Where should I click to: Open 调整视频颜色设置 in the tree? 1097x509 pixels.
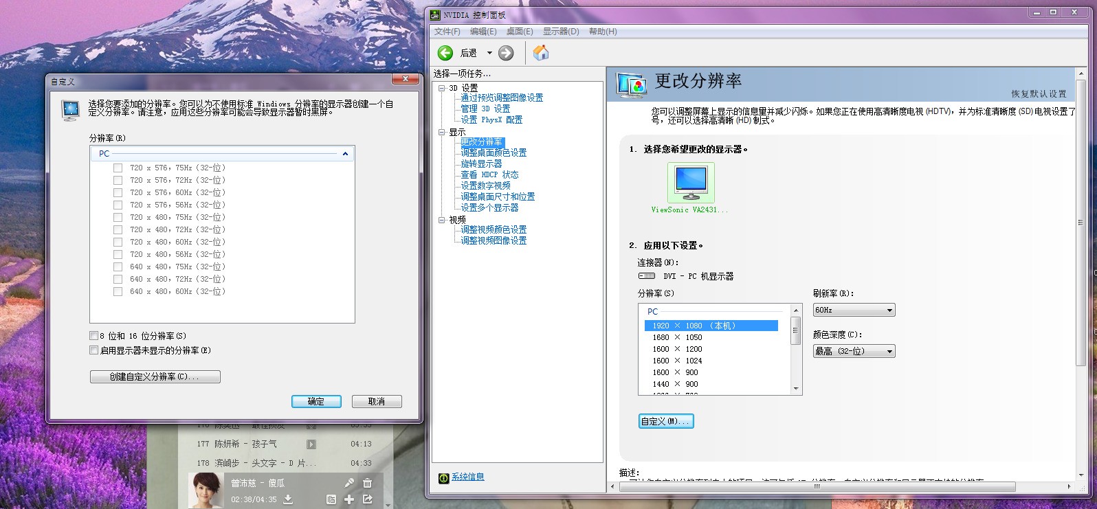point(494,230)
